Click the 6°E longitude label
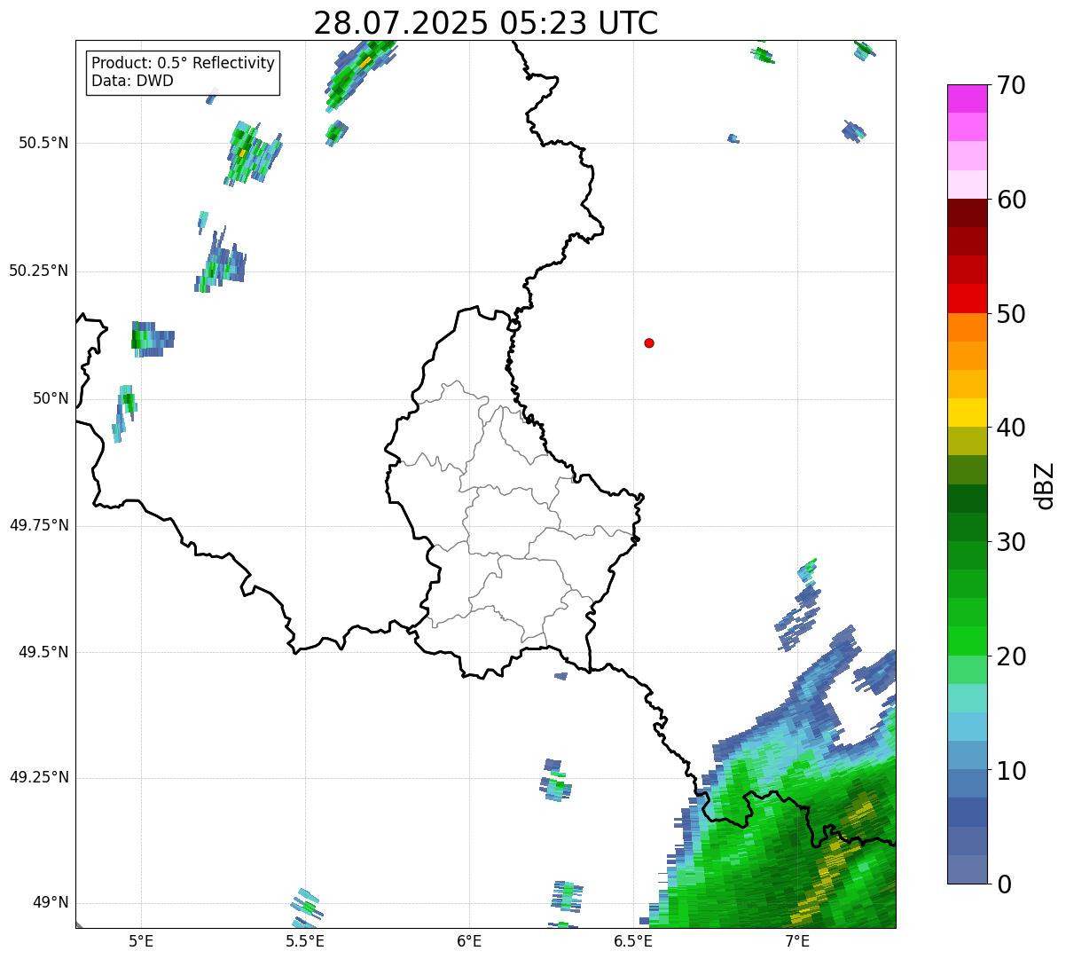The width and height of the screenshot is (1066, 959). [469, 940]
